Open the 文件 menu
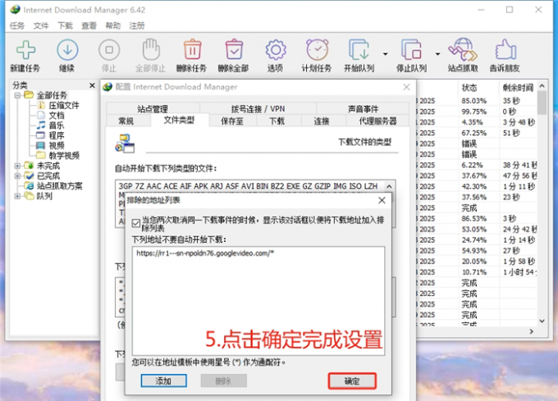This screenshot has height=401, width=558. [41, 25]
